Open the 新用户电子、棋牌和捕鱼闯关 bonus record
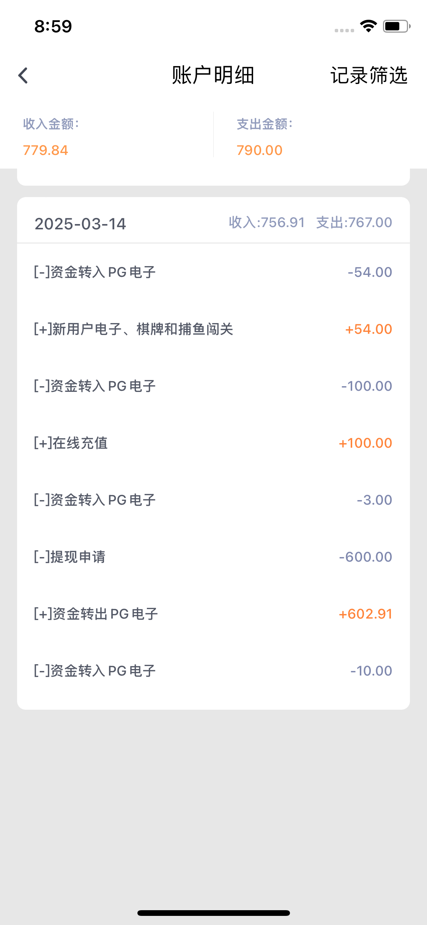427x925 pixels. (x=213, y=329)
